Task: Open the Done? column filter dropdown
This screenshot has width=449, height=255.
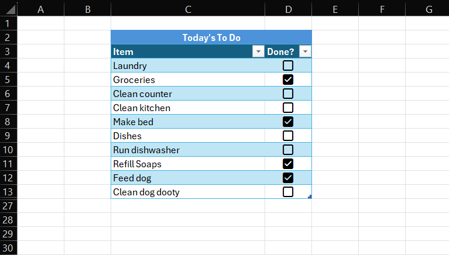Action: [x=305, y=52]
